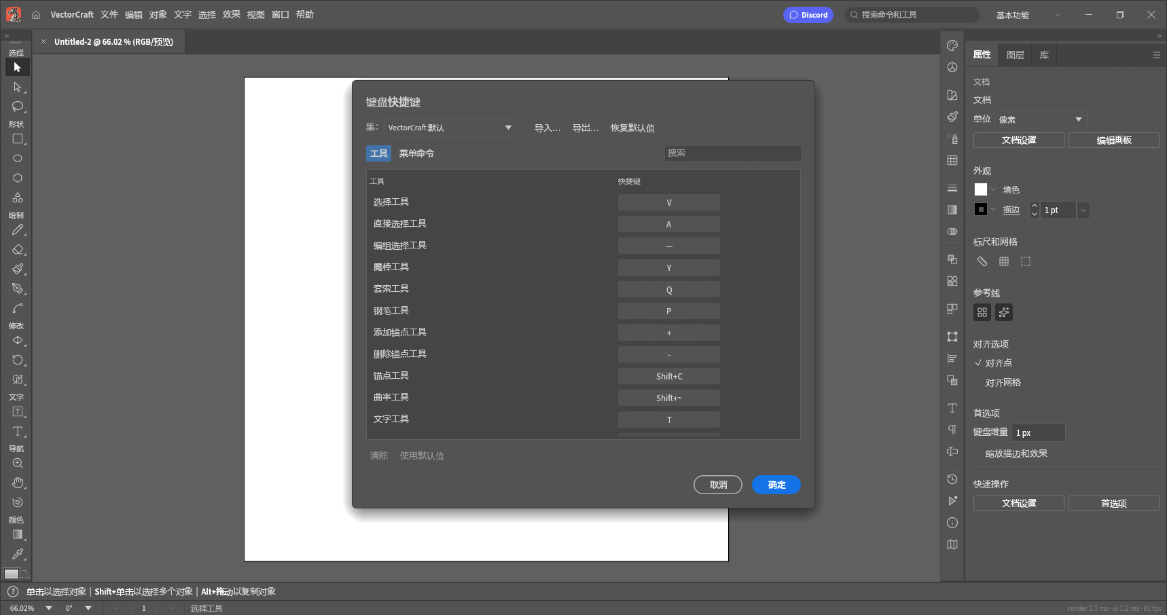
Task: Enable 对齐网格 snap option
Action: pos(1003,383)
